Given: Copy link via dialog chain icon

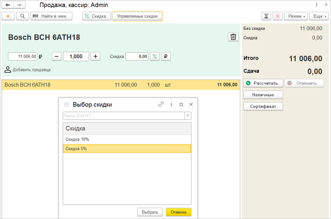Looking at the screenshot, I should tap(161, 104).
